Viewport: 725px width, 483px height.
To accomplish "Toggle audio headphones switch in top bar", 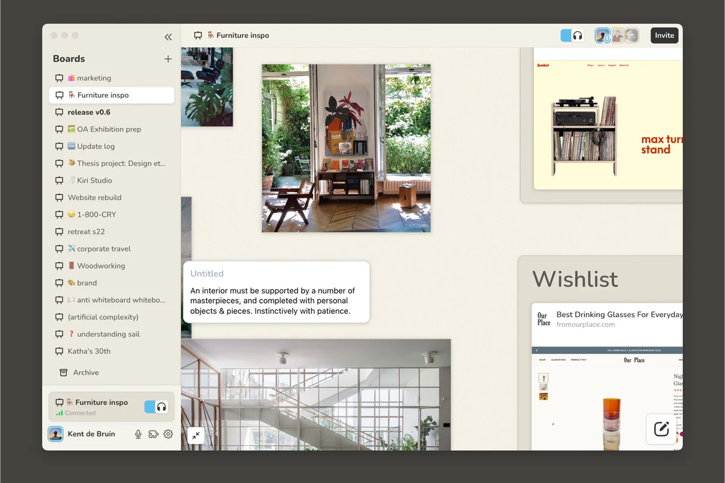I will [x=572, y=36].
